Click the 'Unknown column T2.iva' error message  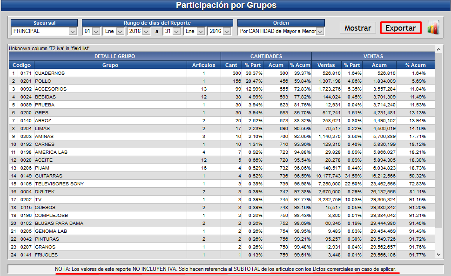(49, 48)
